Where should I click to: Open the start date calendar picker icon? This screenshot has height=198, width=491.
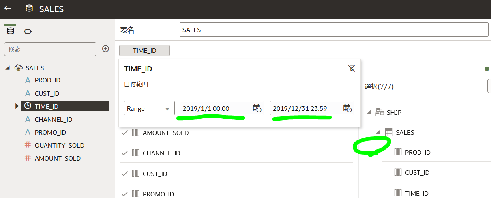pos(257,108)
